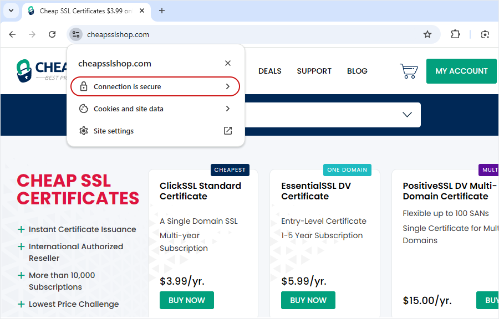Click plus icon beside Instant Certificate Issuance

(21, 229)
